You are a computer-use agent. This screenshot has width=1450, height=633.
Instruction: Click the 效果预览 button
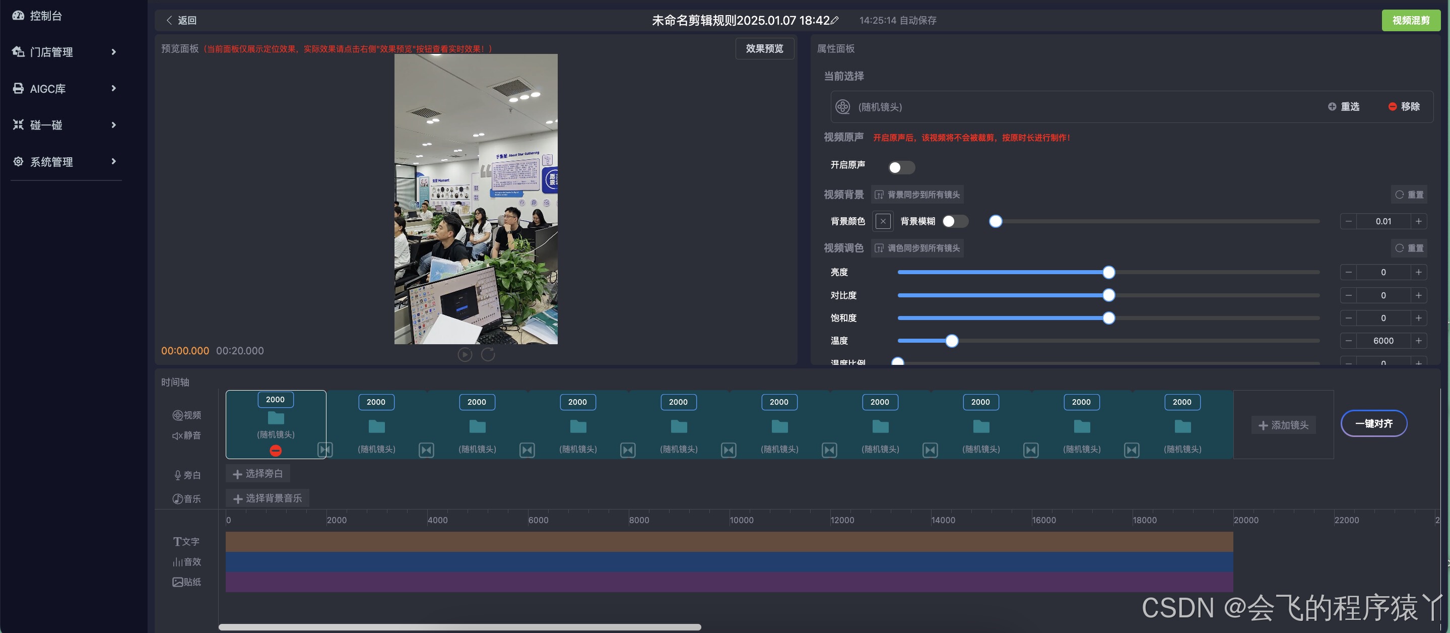point(764,48)
